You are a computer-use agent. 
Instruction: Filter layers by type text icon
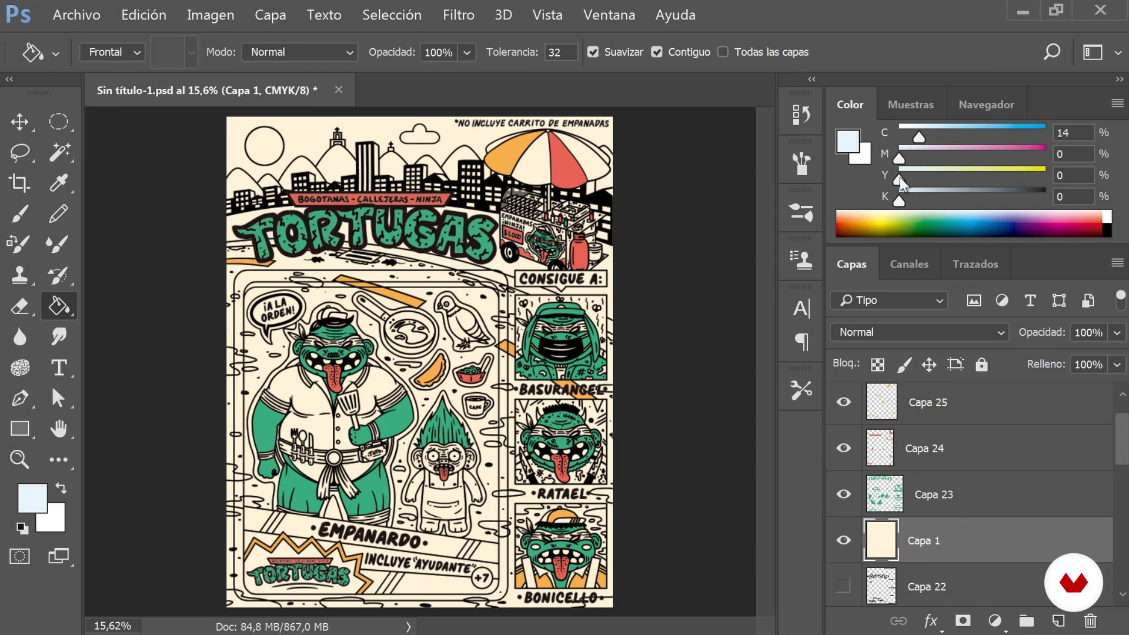(x=1030, y=300)
